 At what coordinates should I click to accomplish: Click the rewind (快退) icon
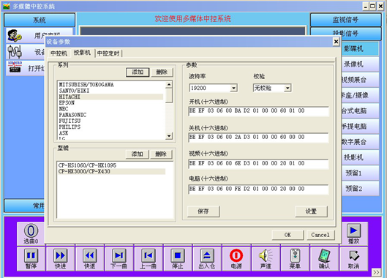click(x=89, y=256)
